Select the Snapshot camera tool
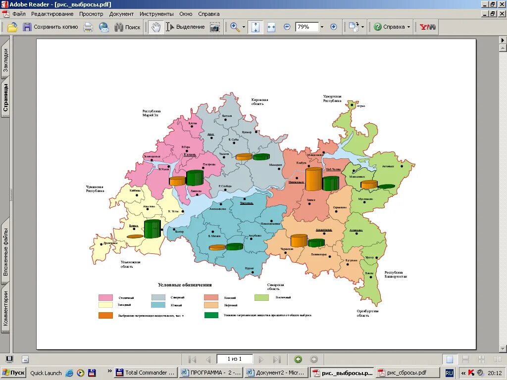The width and height of the screenshot is (507, 380). pos(214,27)
